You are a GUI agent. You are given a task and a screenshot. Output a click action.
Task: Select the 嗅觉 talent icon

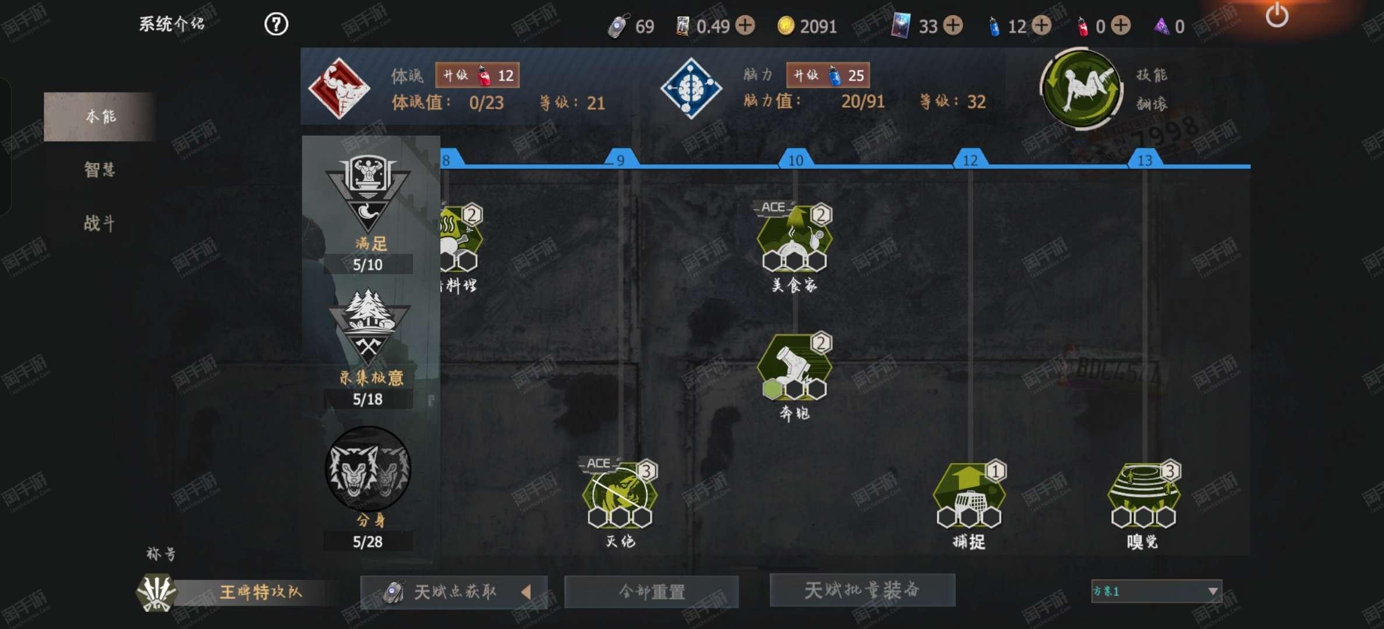[x=1143, y=495]
